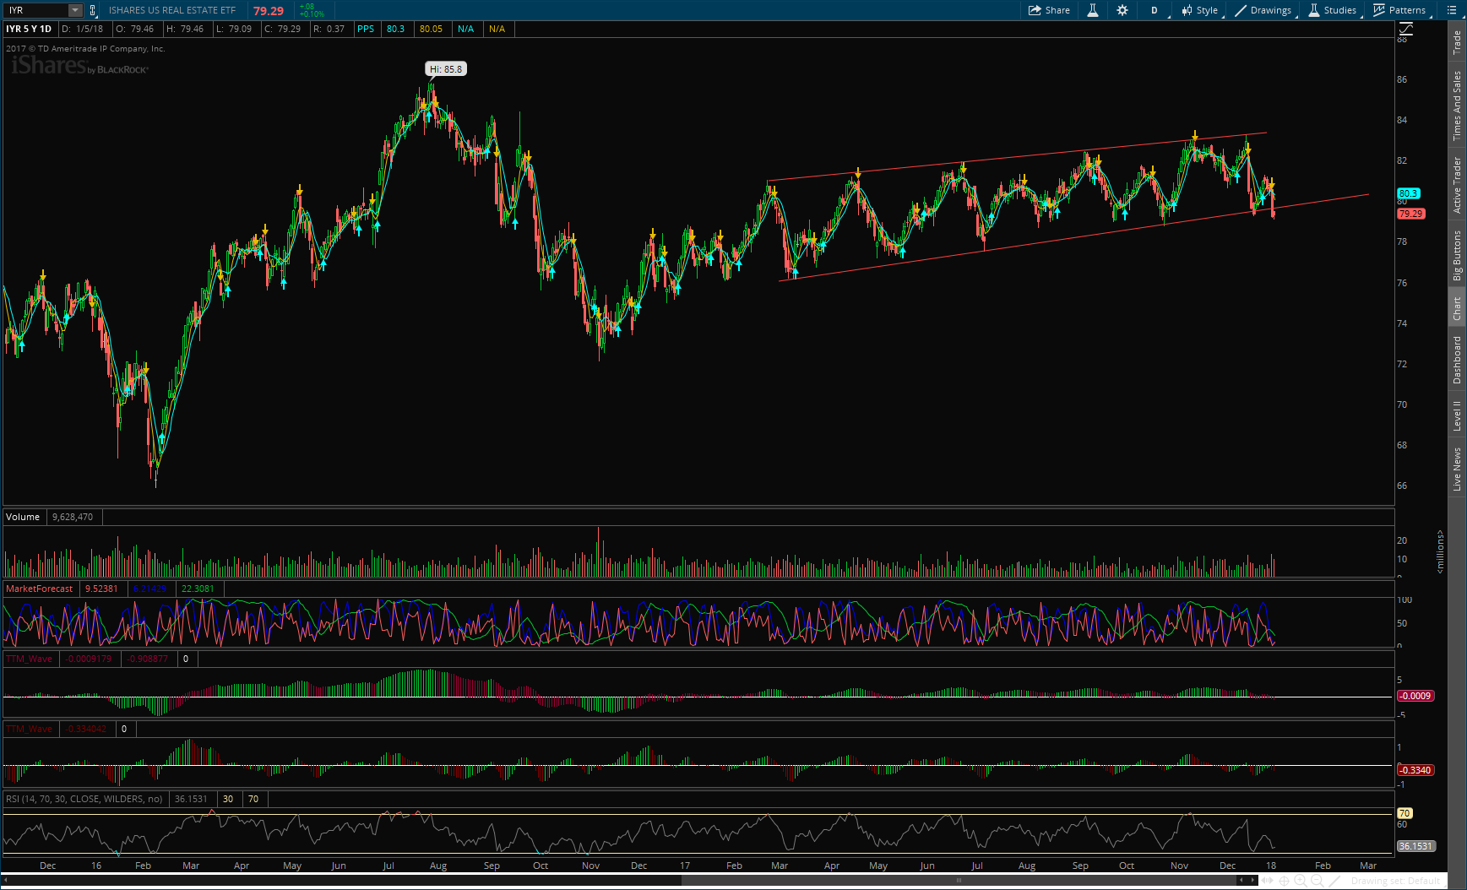Click the 79.29 last price in header
The image size is (1467, 890).
[x=269, y=11]
